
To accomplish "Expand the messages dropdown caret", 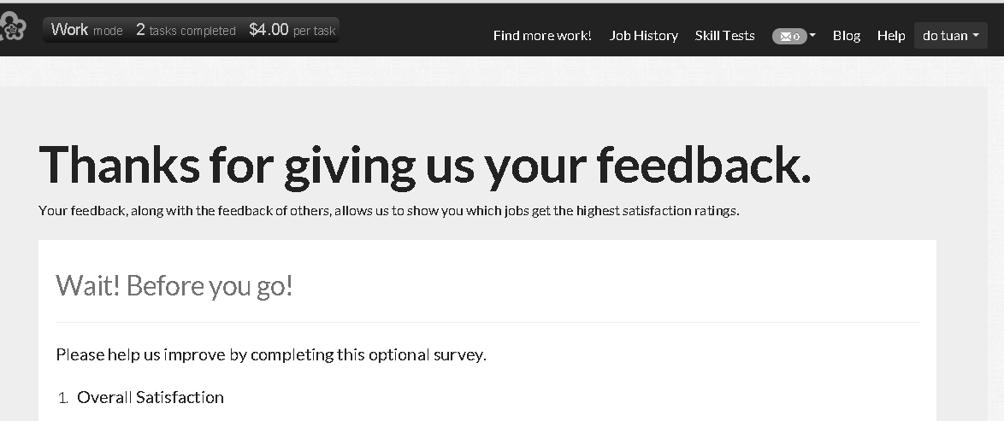I will point(812,36).
